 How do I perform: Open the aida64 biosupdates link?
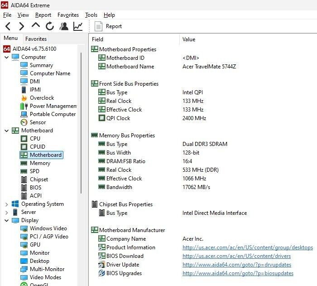pyautogui.click(x=238, y=273)
